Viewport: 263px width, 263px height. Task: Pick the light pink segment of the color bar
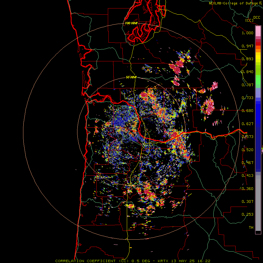(258, 31)
